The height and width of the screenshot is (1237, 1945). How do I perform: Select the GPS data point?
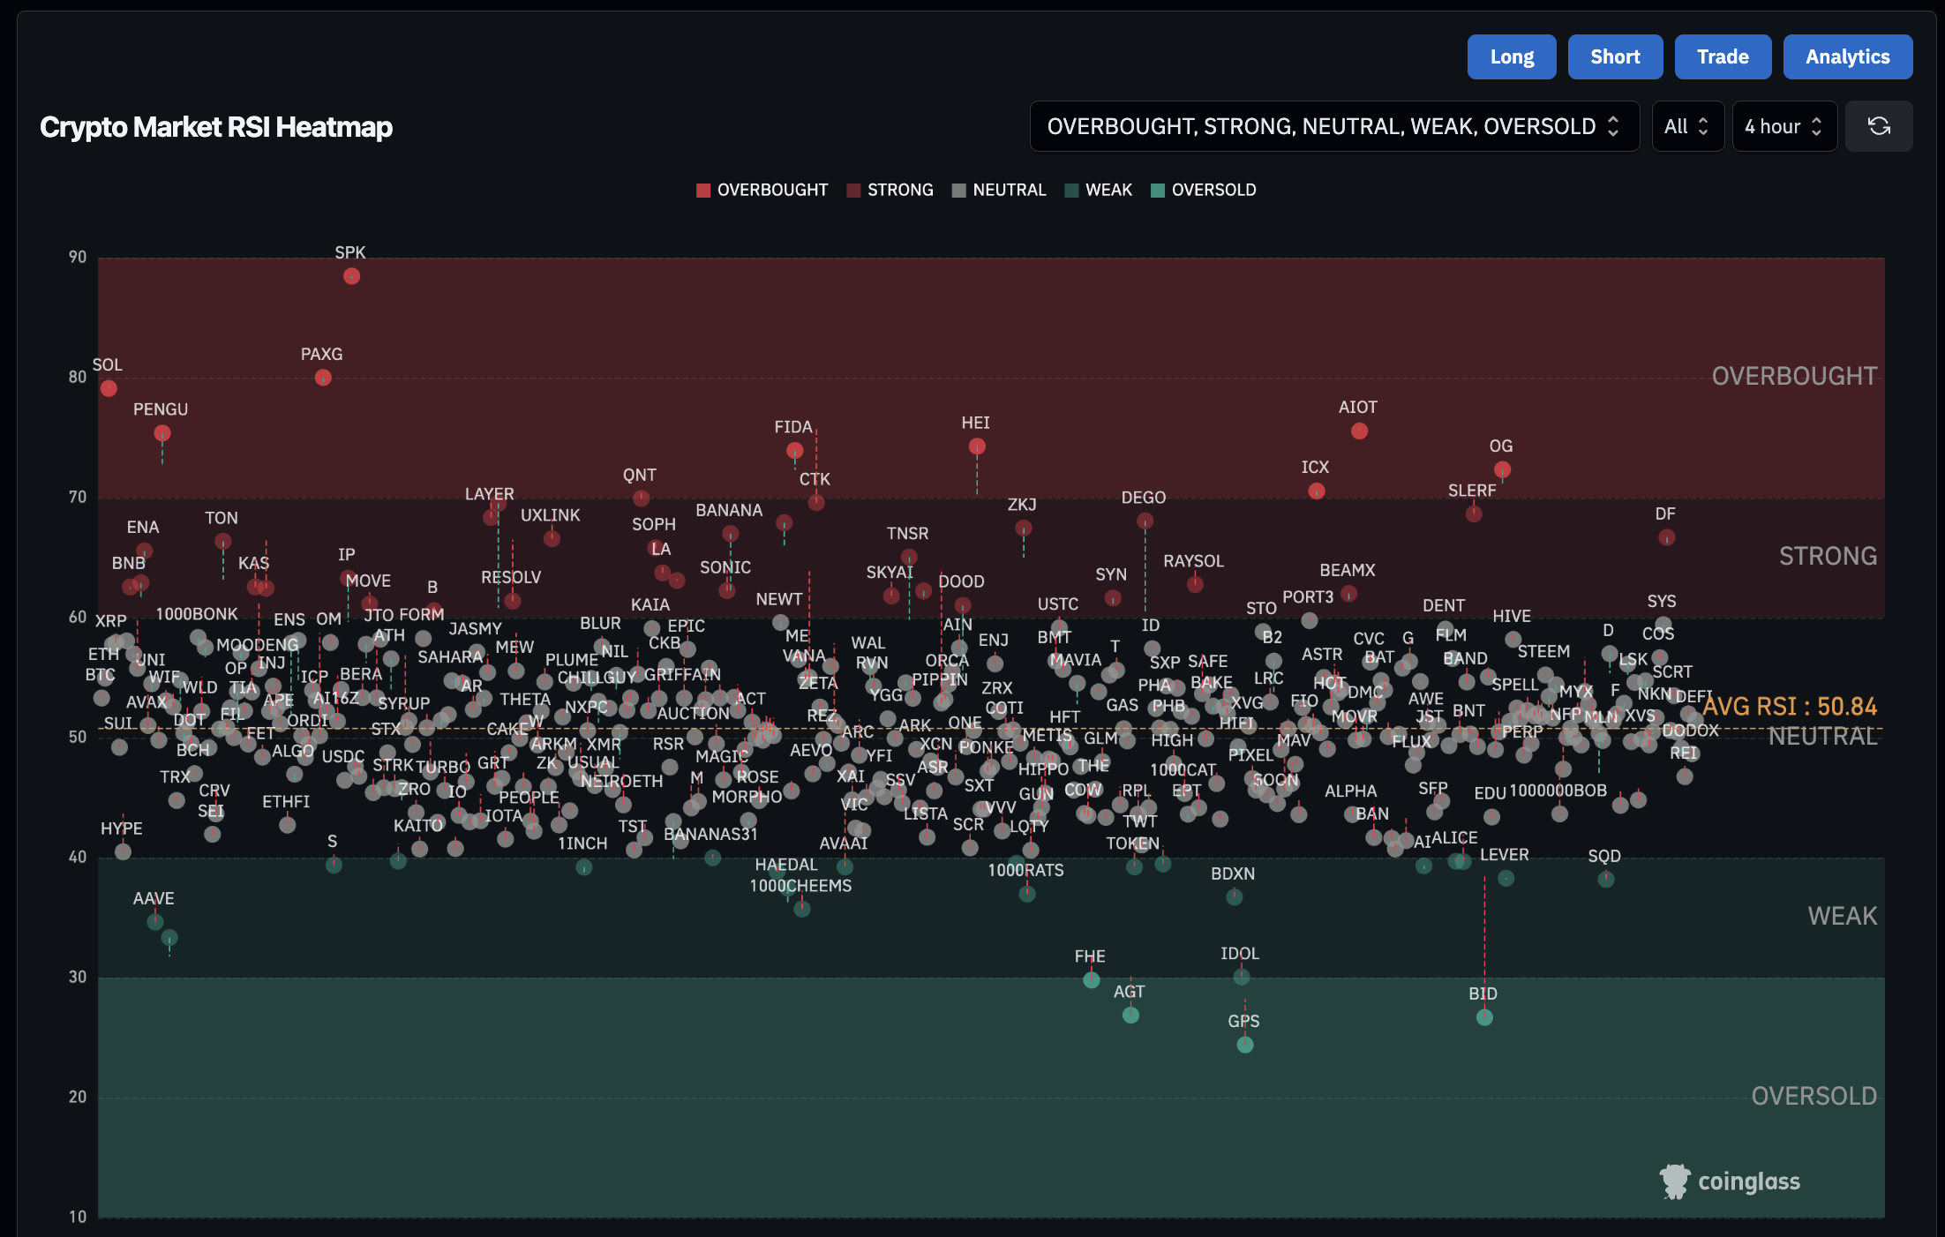[1245, 1045]
